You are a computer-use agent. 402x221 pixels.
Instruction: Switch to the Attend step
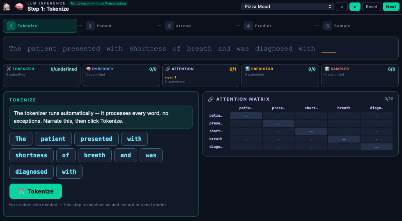[x=178, y=26]
